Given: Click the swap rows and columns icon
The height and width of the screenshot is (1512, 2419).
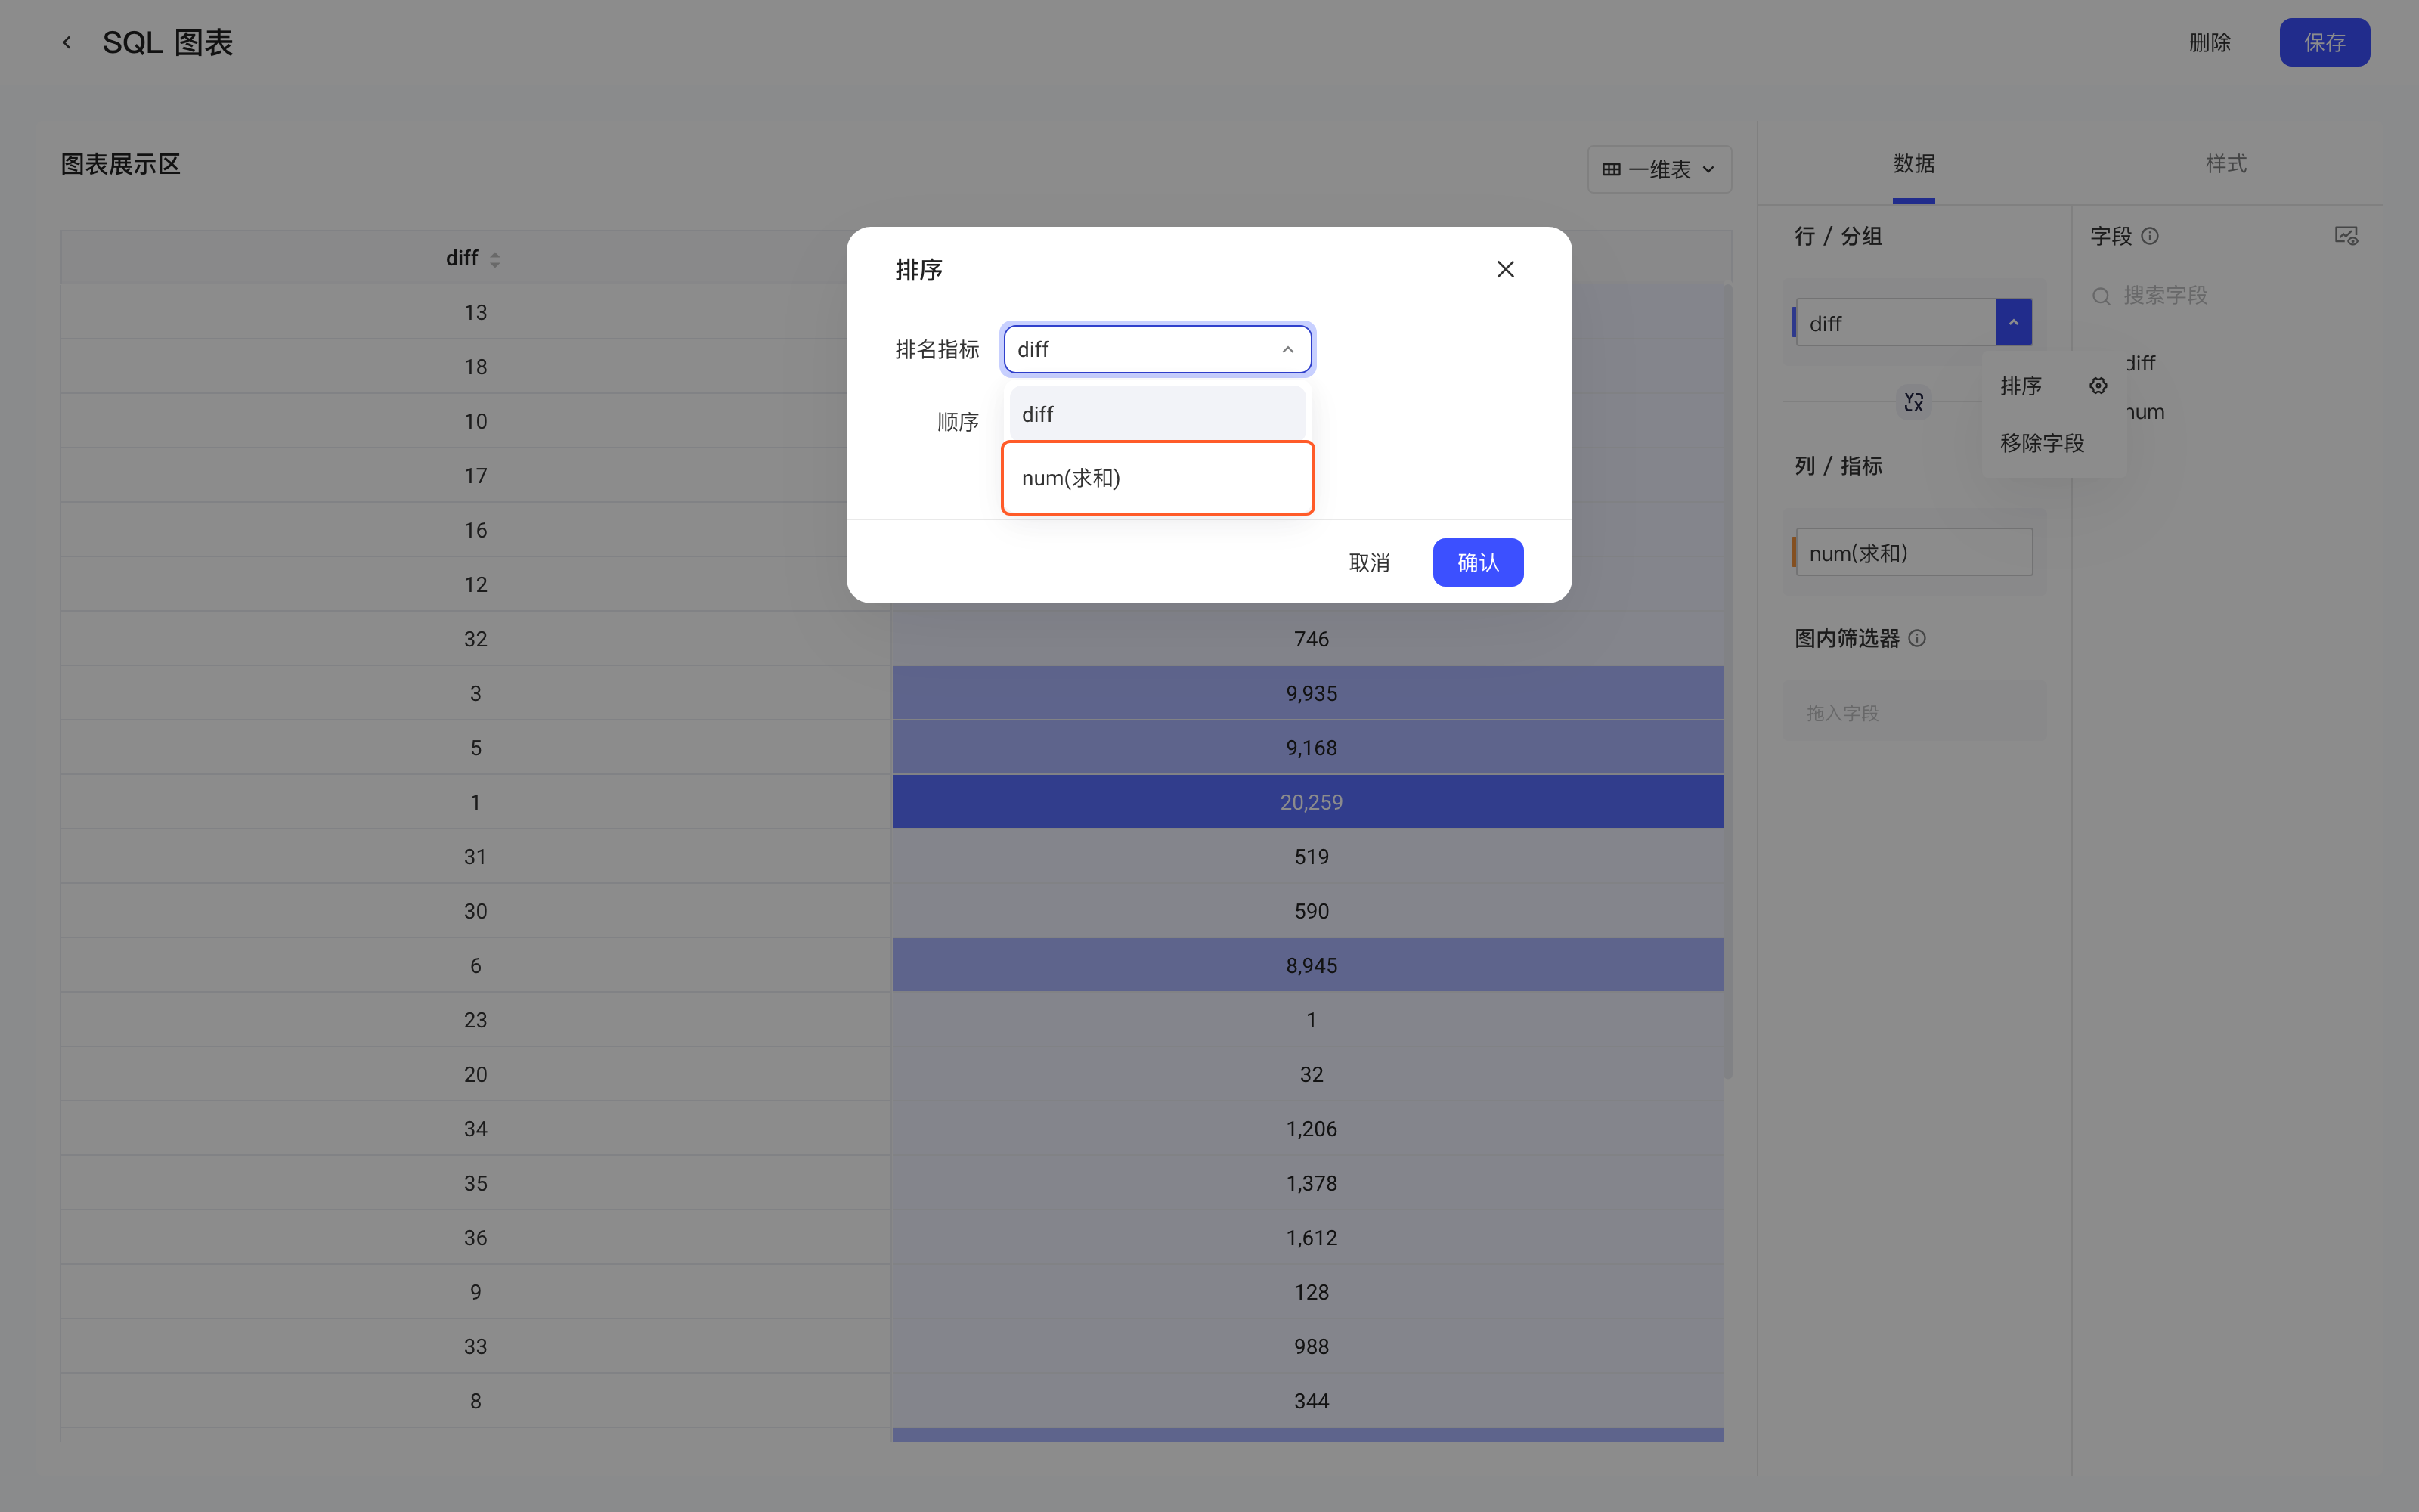Looking at the screenshot, I should click(x=1913, y=402).
